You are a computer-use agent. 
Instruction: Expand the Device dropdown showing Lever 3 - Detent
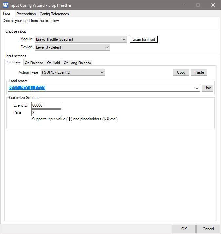[107, 47]
